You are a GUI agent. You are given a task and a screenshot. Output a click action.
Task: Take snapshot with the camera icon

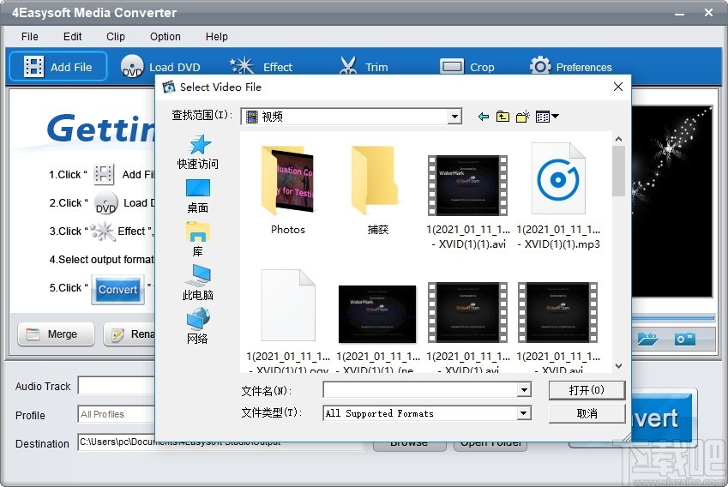685,339
